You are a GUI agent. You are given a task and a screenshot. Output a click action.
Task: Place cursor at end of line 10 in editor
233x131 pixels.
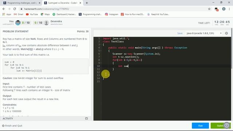coord(129,66)
